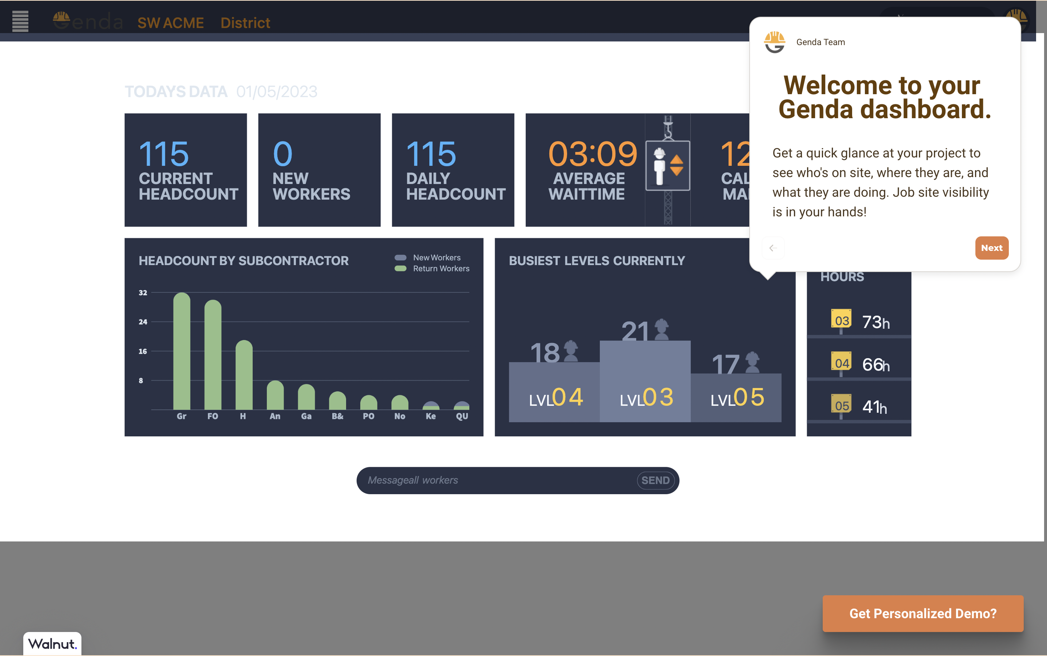Click the B& bar in headcount chart
The width and height of the screenshot is (1047, 656).
click(338, 400)
